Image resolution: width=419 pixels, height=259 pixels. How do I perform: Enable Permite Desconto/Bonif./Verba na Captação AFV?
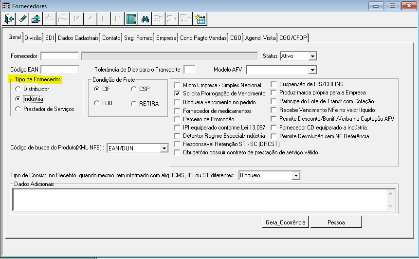(x=273, y=119)
